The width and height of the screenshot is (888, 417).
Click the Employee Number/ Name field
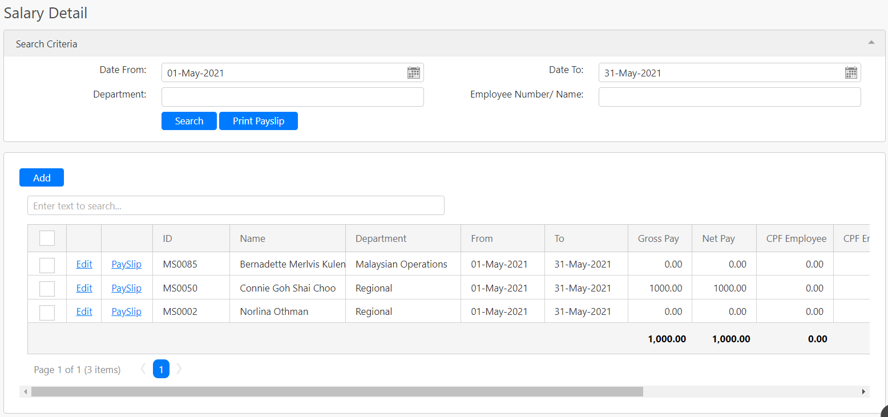729,97
